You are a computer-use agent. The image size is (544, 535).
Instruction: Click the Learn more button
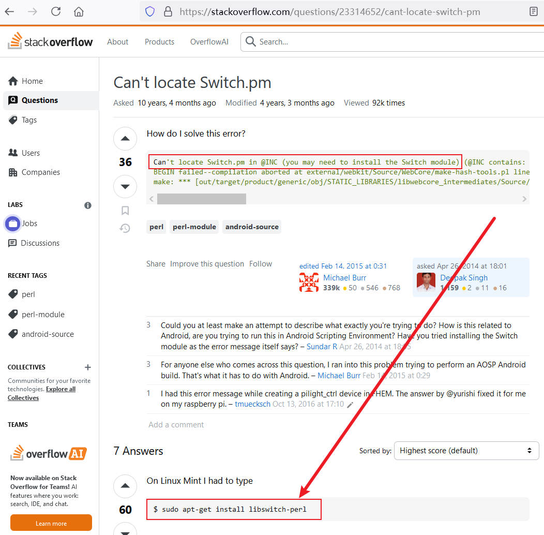coord(51,523)
